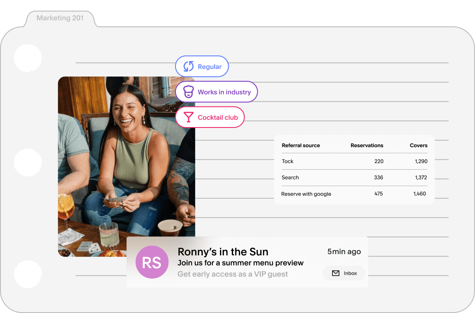Viewport: 475px width, 313px height.
Task: Click the summer menu preview subject line
Action: [241, 263]
